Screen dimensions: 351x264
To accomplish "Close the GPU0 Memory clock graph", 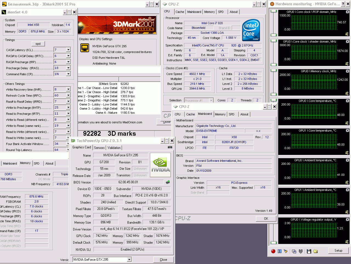I will coord(347,71).
